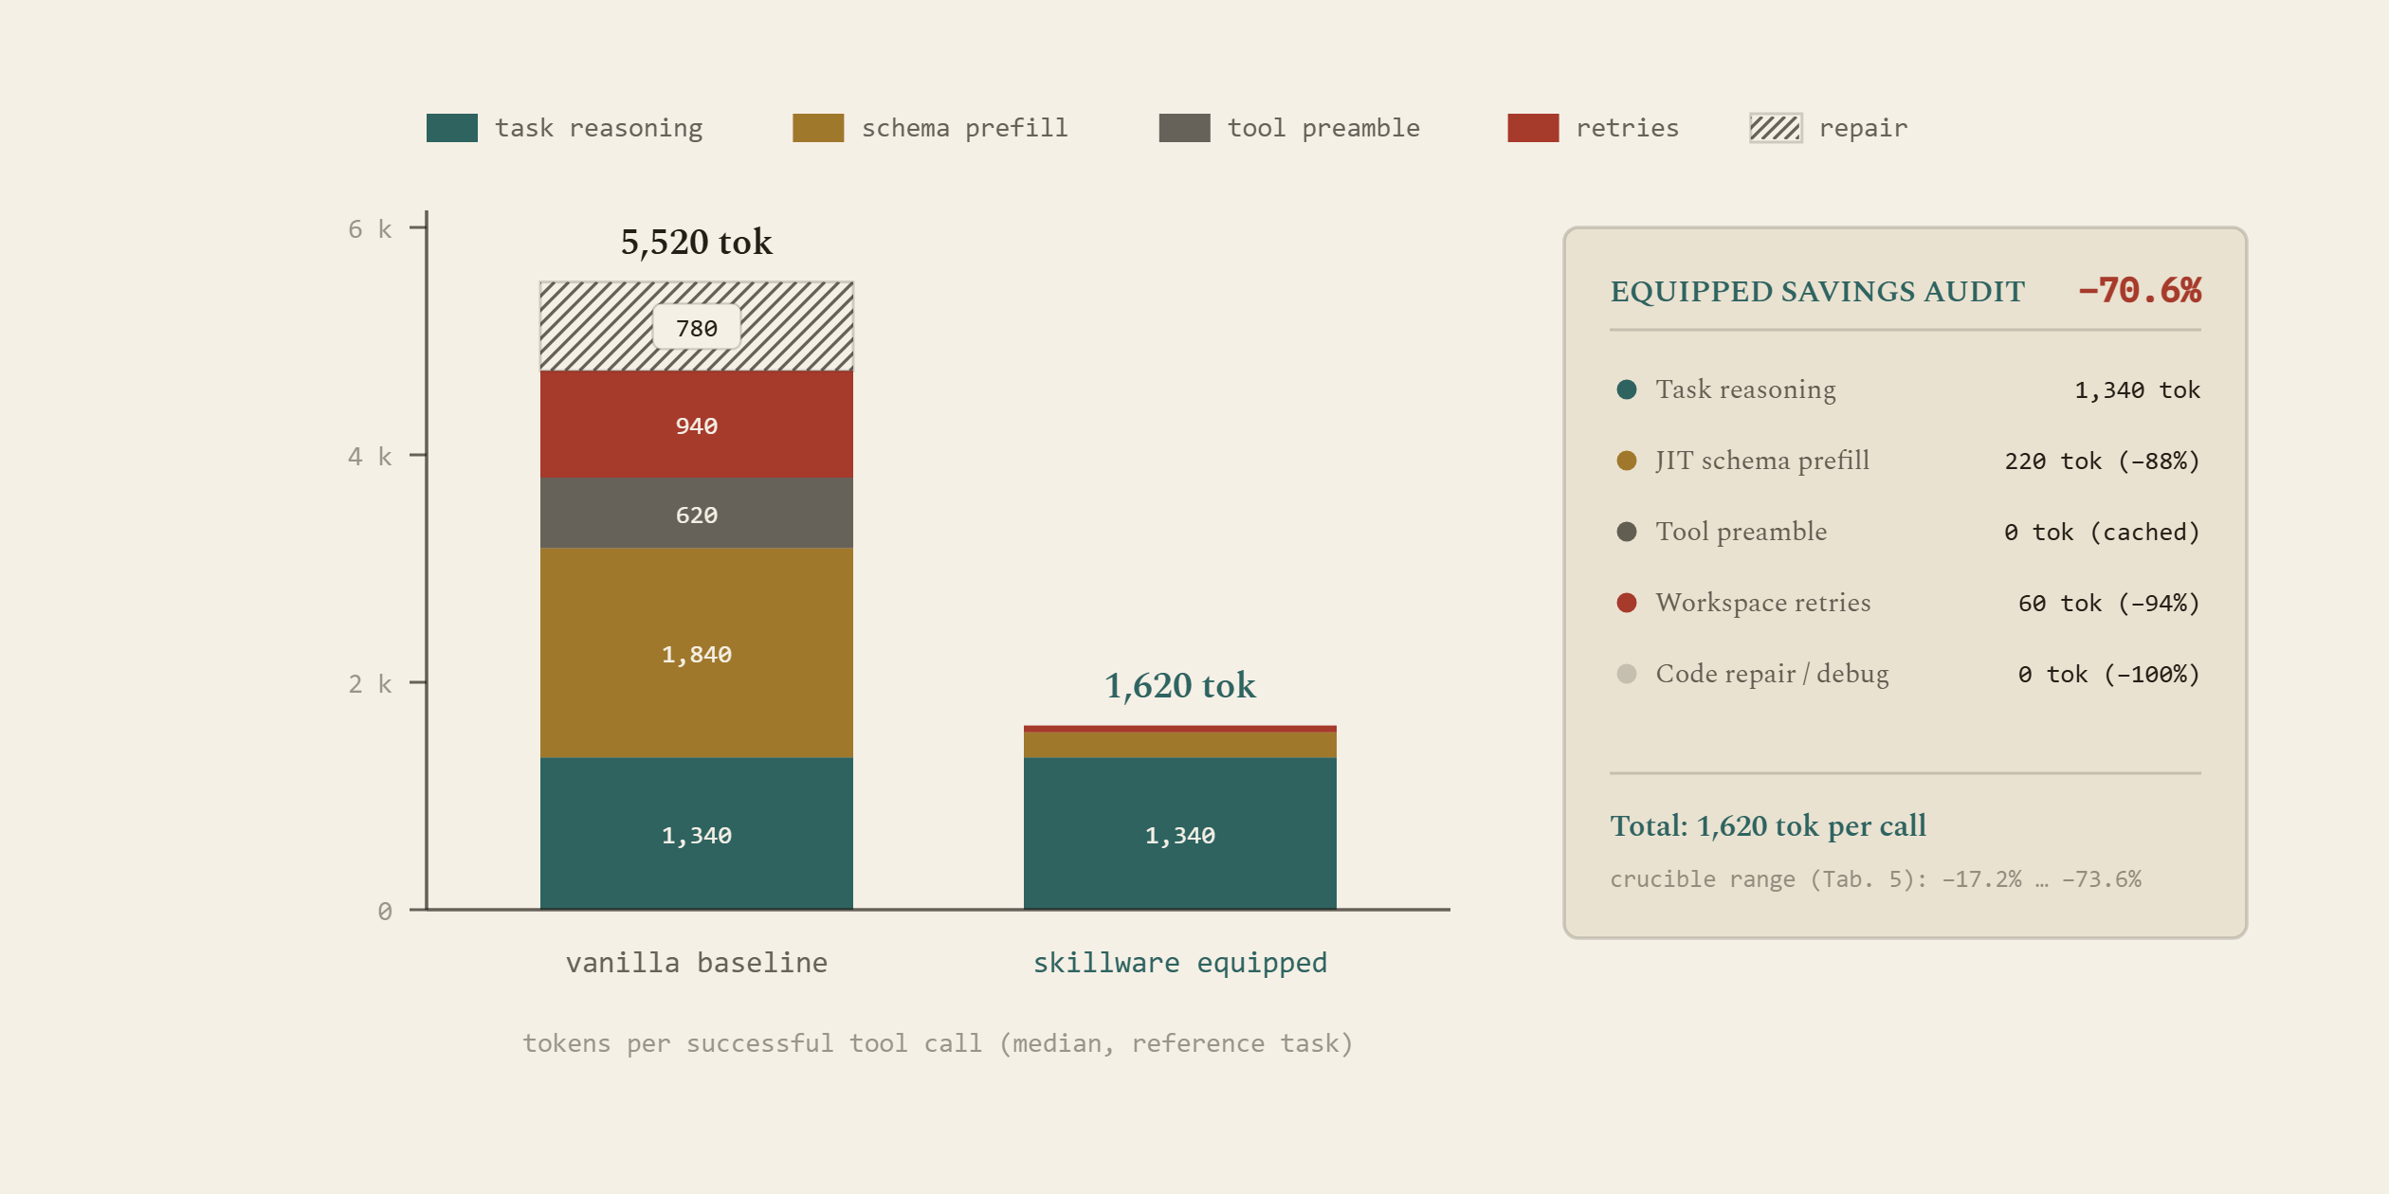The width and height of the screenshot is (2389, 1194).
Task: Select the gray 620 tool preamble segment
Action: tap(697, 513)
